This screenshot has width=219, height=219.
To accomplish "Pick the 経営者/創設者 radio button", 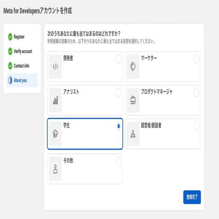I will tap(196, 126).
